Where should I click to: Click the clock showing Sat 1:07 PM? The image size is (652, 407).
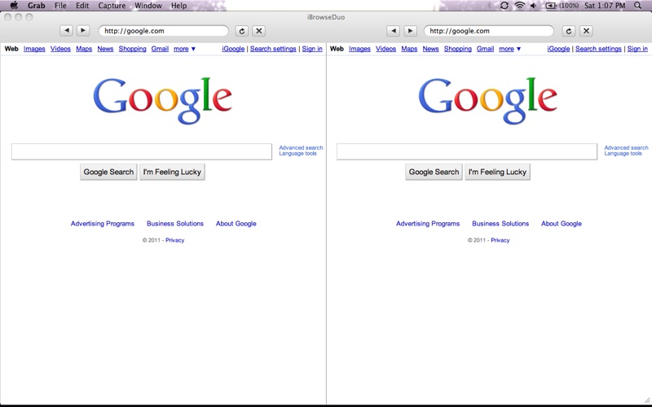(x=605, y=6)
